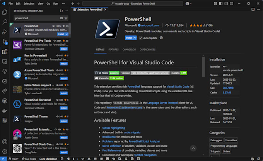Click the Live Share status item

click(29, 159)
